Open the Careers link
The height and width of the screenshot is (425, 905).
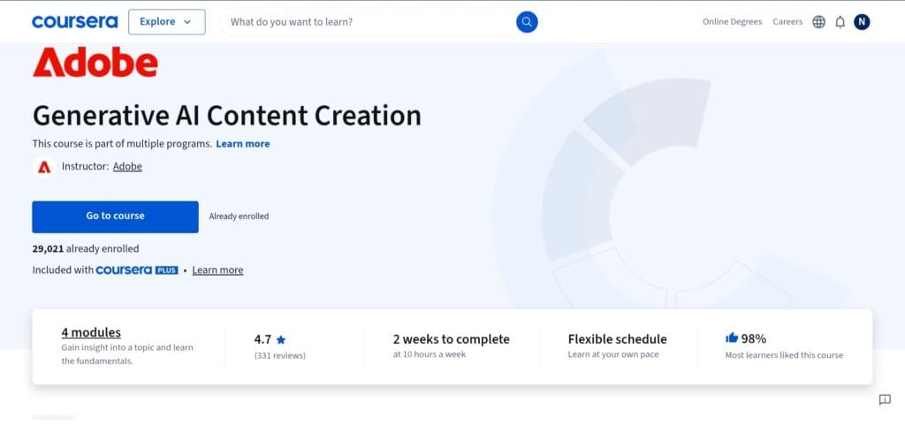point(787,22)
